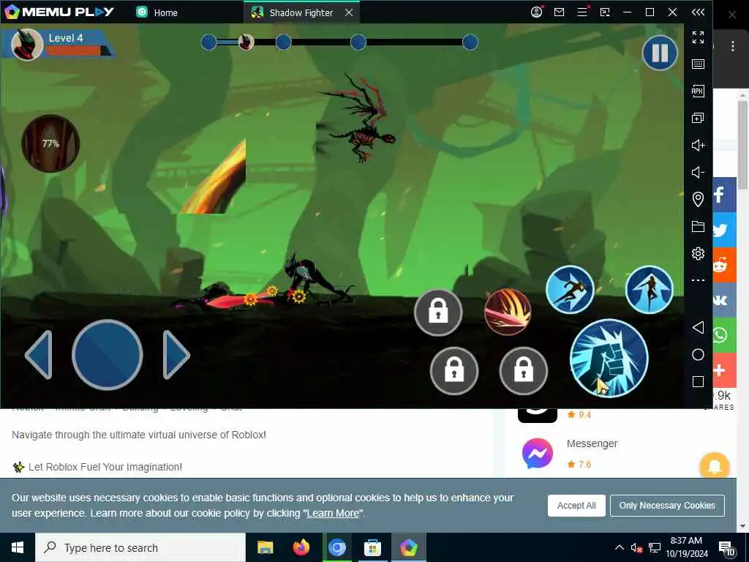The image size is (749, 562).
Task: Move left with the left arrow control
Action: click(x=39, y=355)
